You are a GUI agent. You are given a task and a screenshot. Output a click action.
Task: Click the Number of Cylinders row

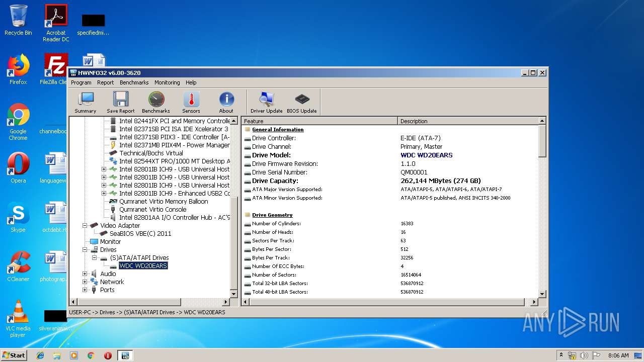[390, 224]
